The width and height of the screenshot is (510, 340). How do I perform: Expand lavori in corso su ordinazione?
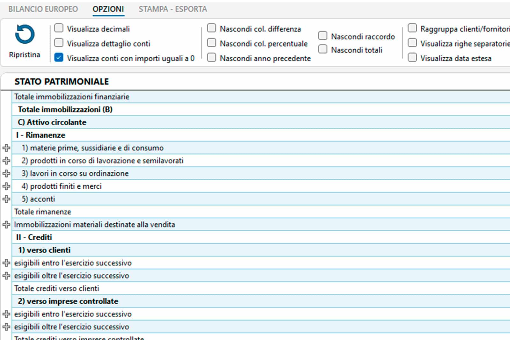(x=6, y=173)
